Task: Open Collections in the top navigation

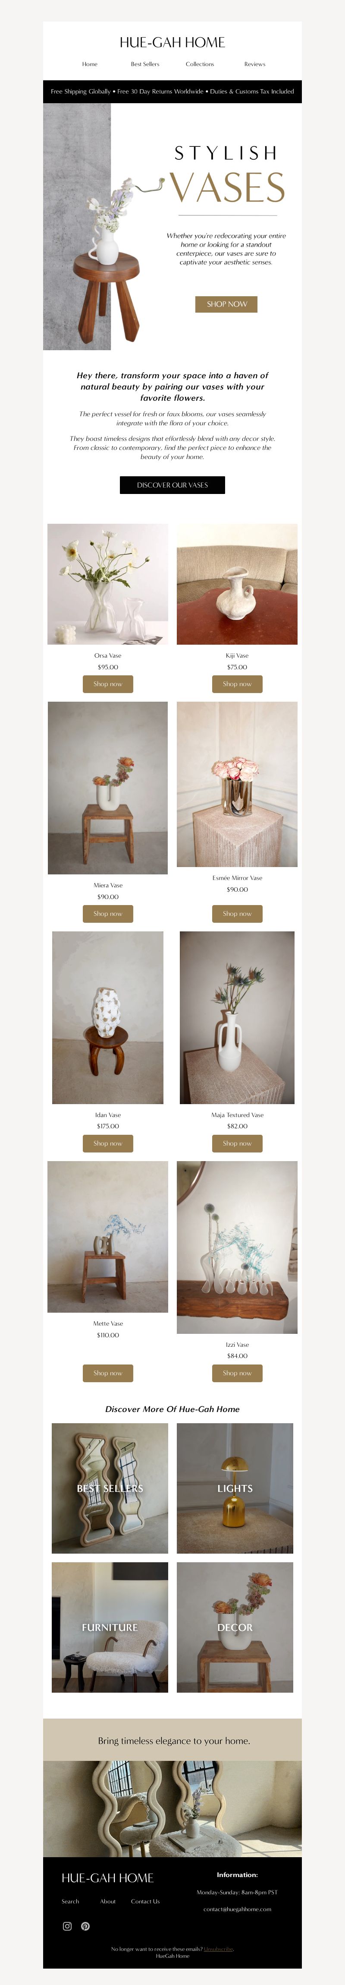Action: 199,64
